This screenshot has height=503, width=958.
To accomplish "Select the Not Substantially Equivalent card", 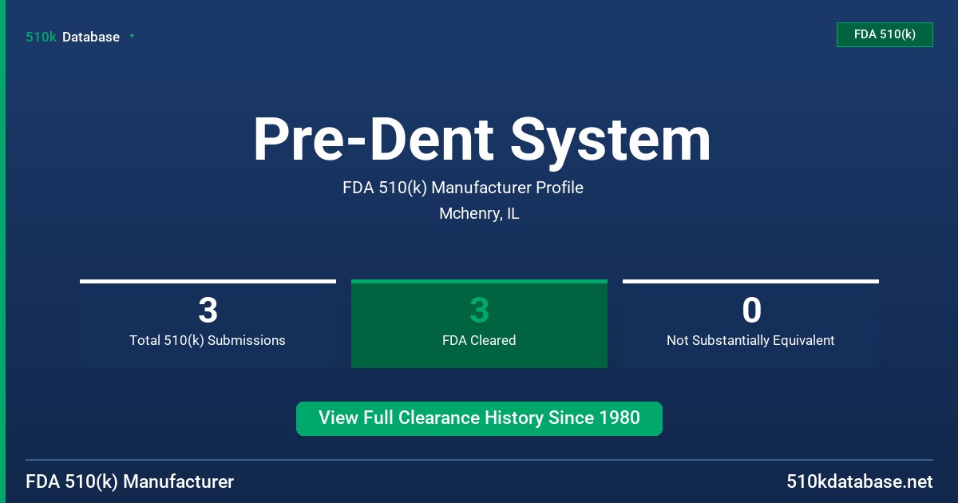I will click(750, 324).
